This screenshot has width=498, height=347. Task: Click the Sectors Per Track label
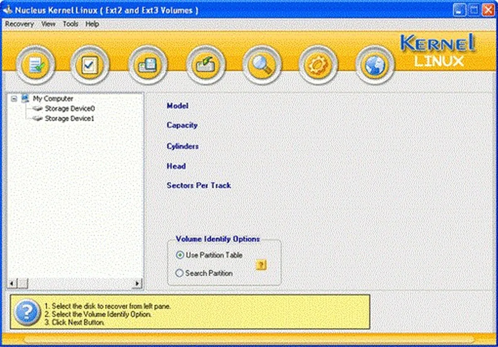click(199, 186)
